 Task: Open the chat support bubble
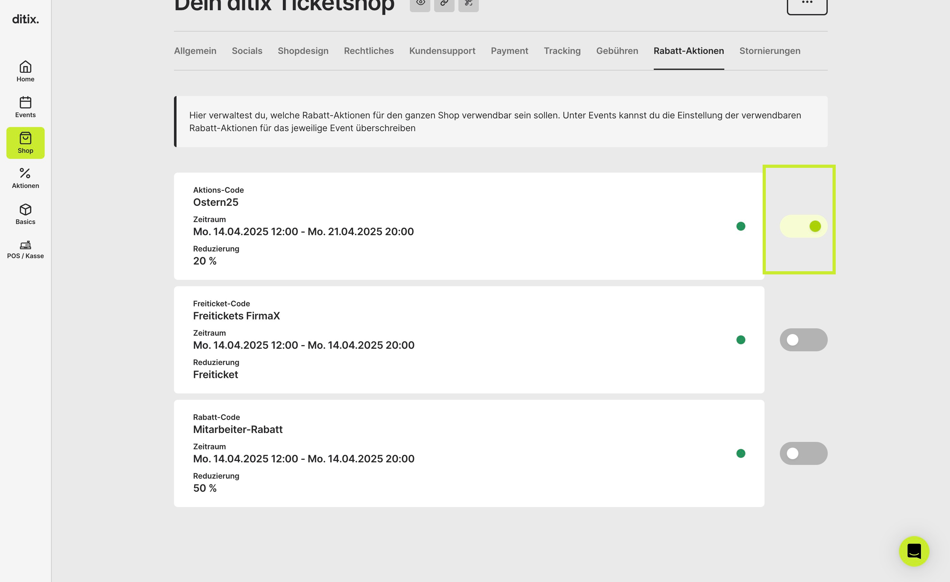click(x=914, y=551)
